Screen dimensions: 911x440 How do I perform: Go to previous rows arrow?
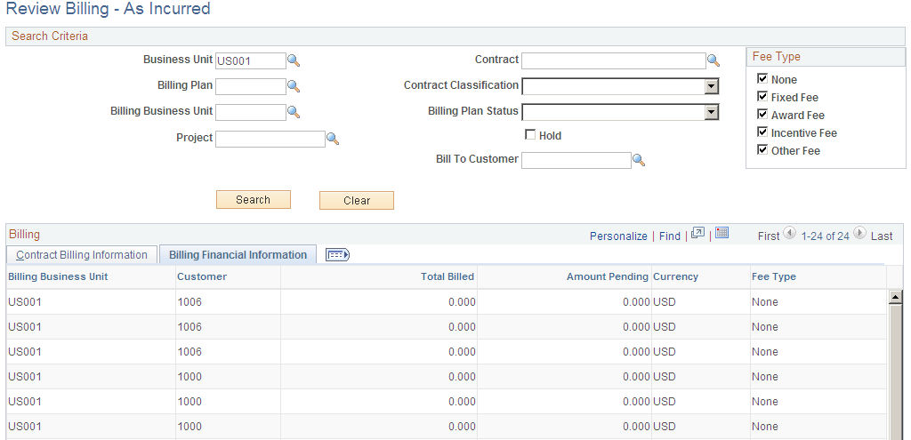(790, 234)
